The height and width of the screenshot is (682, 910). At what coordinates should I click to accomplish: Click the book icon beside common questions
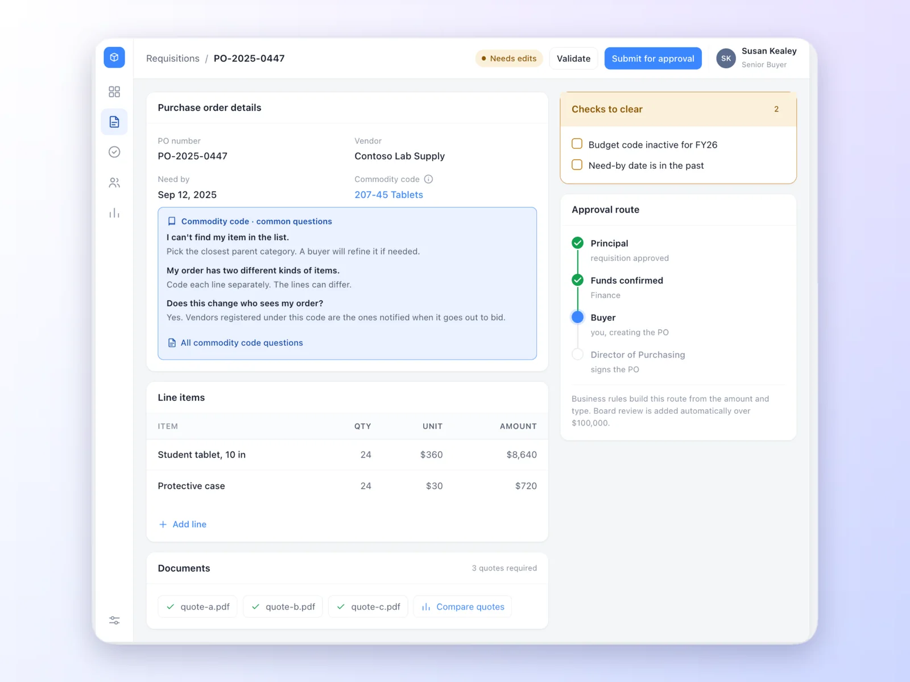[x=172, y=221]
